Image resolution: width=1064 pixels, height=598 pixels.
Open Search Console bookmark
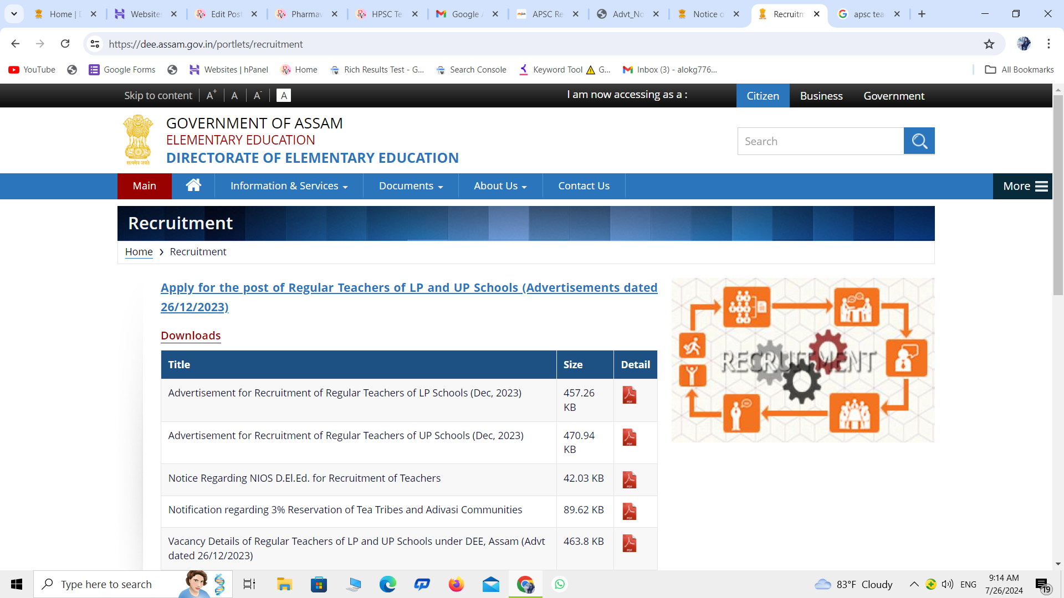coord(471,70)
